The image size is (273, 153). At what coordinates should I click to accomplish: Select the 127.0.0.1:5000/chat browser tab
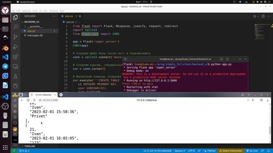(x=43, y=95)
